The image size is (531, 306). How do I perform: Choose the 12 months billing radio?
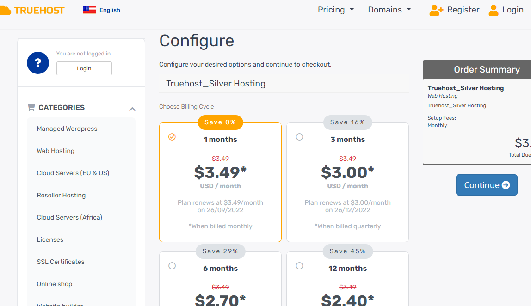[x=299, y=266]
